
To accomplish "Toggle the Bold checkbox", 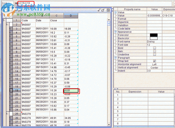I will pos(154,48).
